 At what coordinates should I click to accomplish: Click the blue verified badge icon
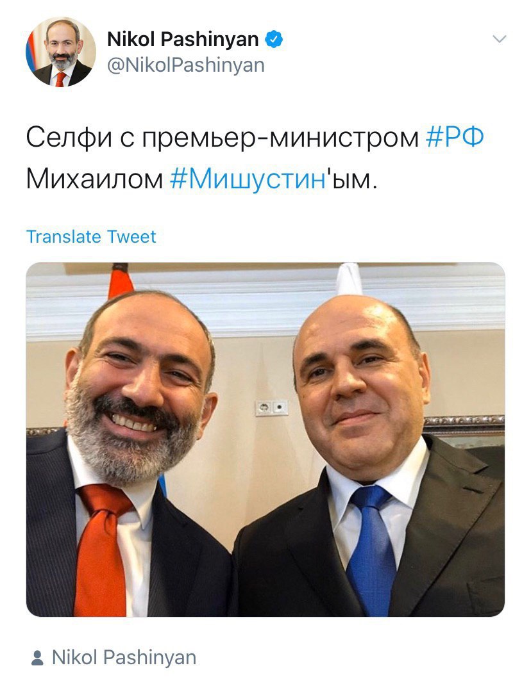point(274,39)
